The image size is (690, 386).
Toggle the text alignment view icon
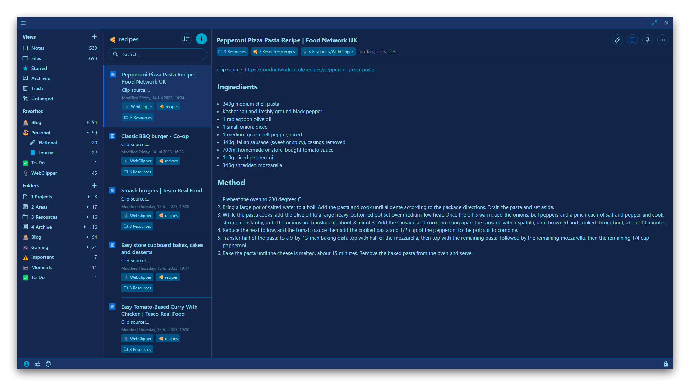pyautogui.click(x=632, y=40)
